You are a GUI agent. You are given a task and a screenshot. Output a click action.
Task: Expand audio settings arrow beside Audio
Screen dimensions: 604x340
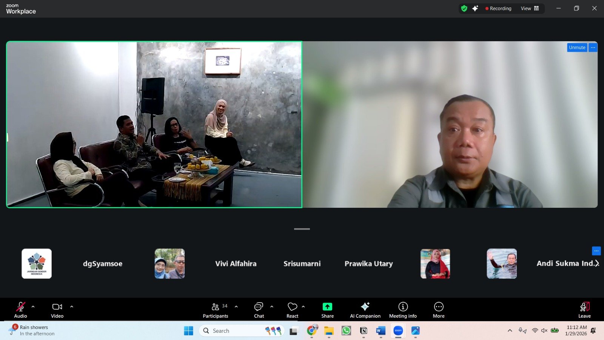click(x=33, y=307)
